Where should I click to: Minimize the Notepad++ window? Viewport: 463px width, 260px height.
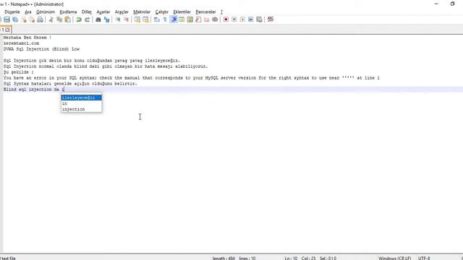pyautogui.click(x=436, y=4)
